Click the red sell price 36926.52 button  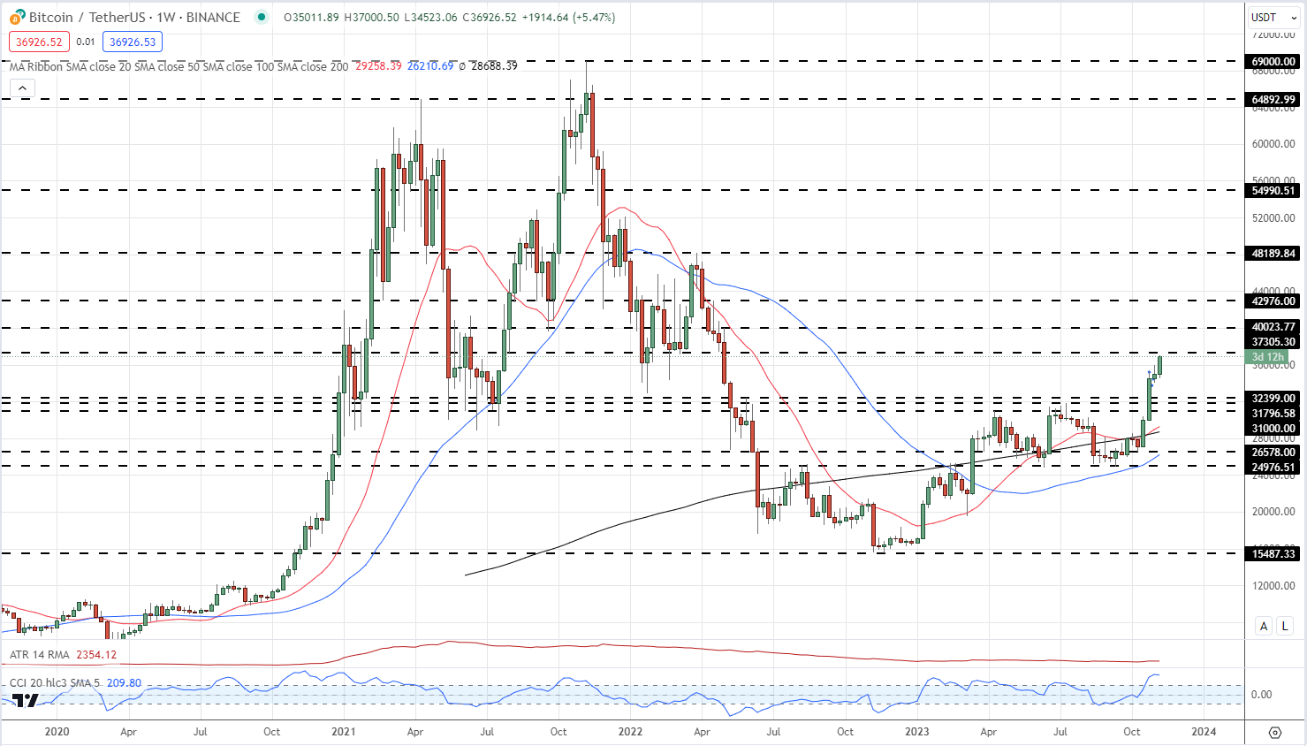[x=39, y=42]
